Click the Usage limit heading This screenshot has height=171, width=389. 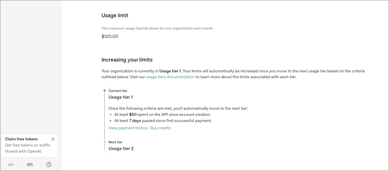coord(115,15)
